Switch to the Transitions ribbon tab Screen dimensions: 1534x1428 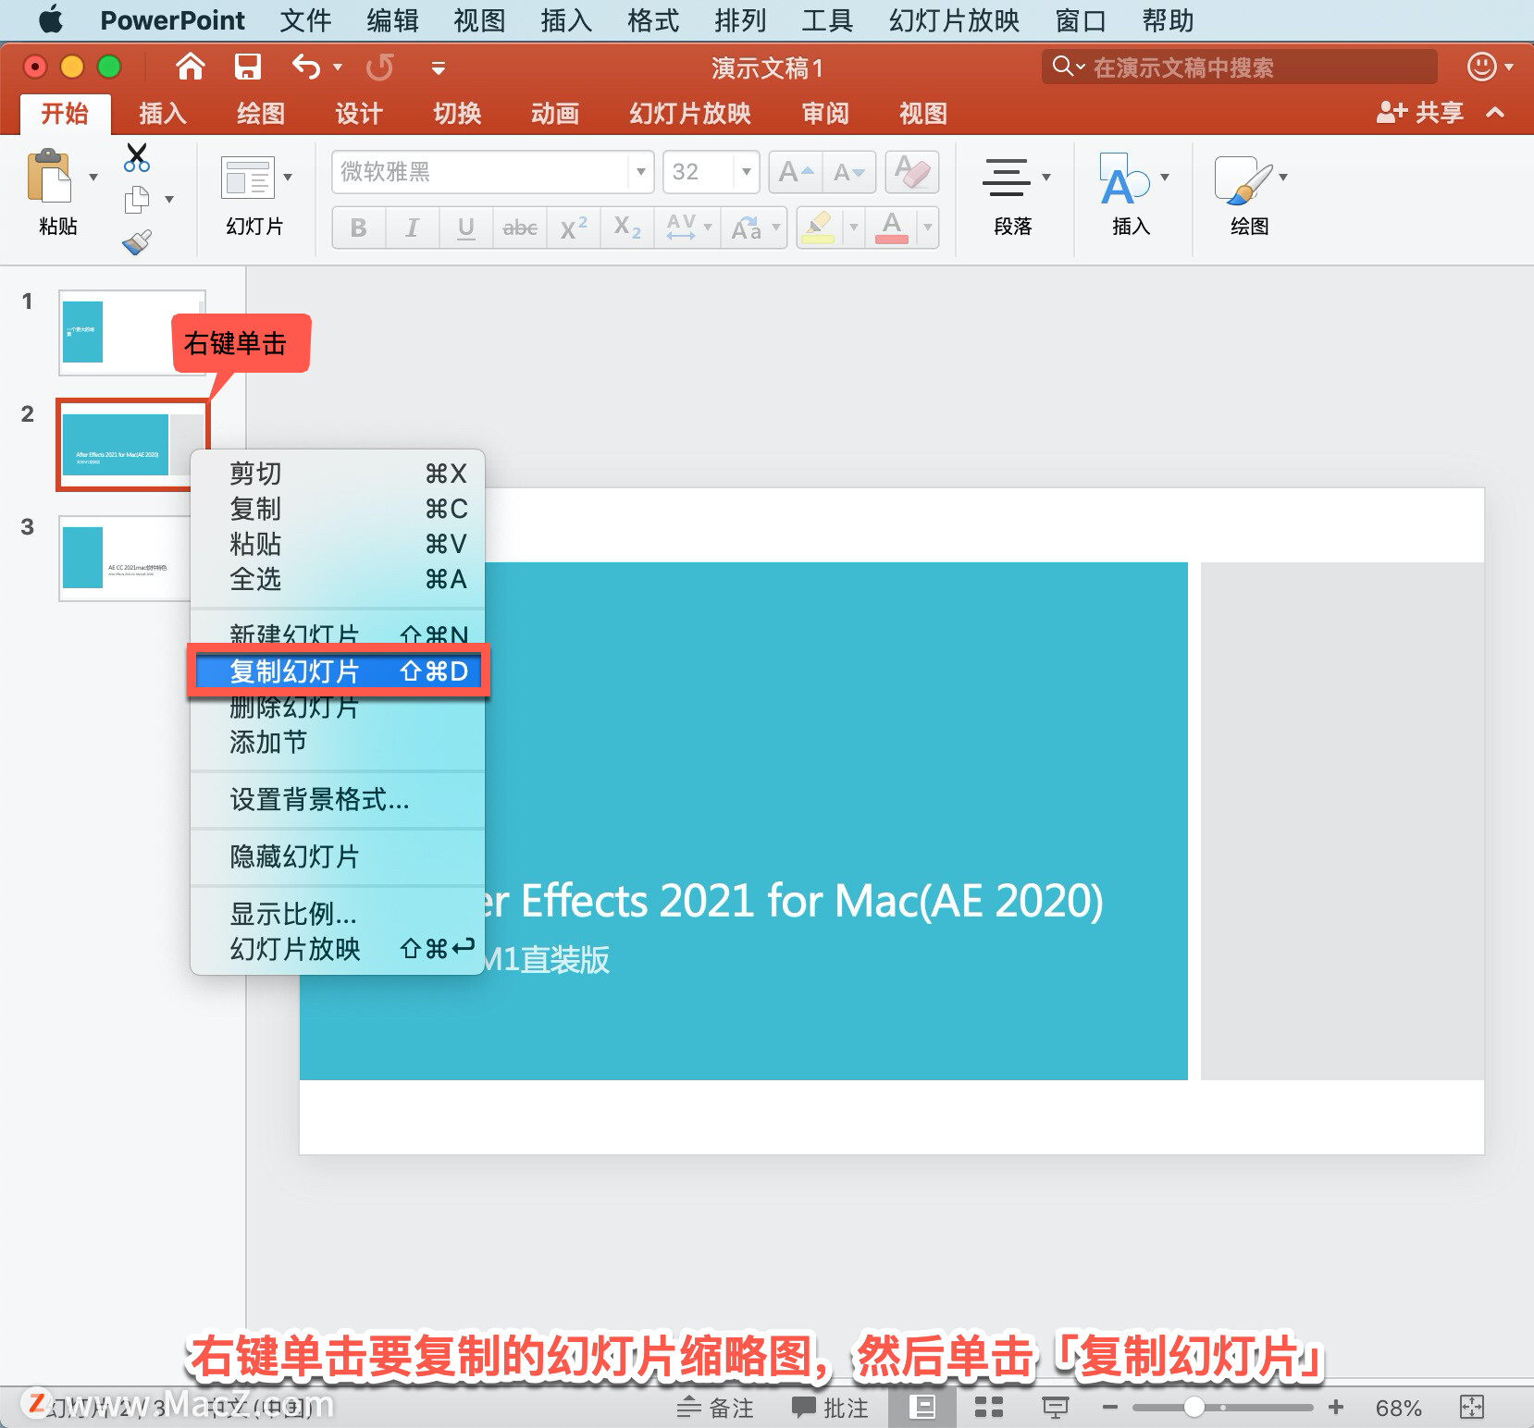coord(457,114)
